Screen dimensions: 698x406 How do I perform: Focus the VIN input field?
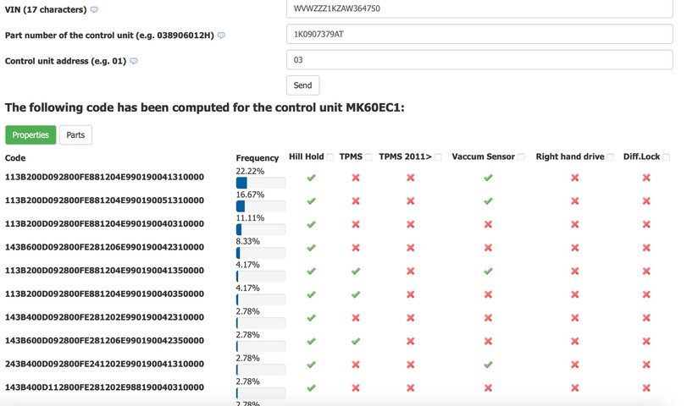click(479, 8)
